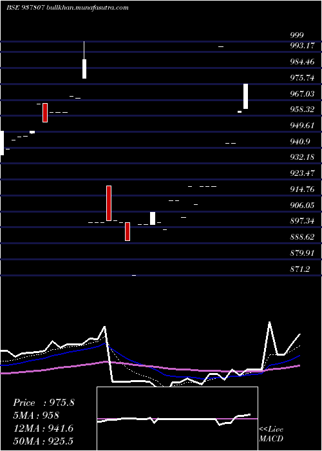Select the 940.9 price level label
Screen dimensions: 322x451
(300, 142)
